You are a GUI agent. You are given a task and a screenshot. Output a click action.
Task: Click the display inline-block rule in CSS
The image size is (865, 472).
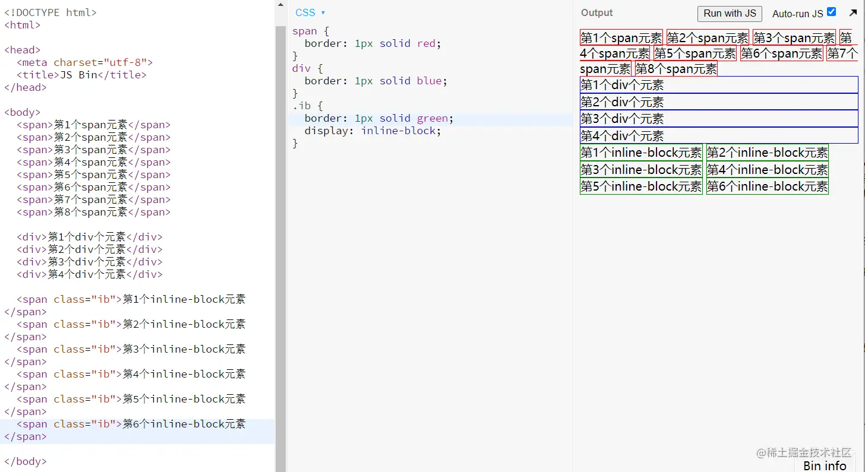click(x=373, y=131)
